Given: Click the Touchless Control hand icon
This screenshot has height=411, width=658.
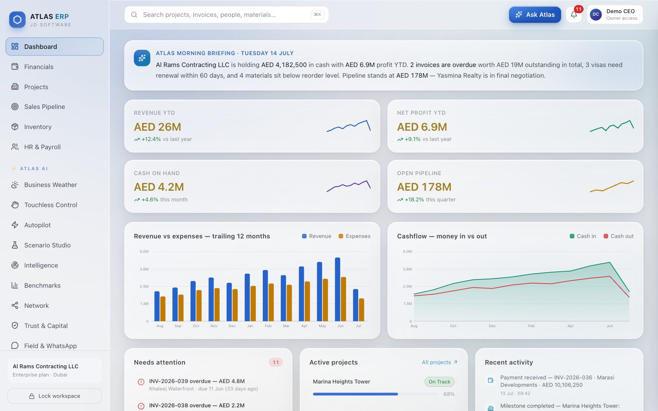Looking at the screenshot, I should (x=15, y=205).
